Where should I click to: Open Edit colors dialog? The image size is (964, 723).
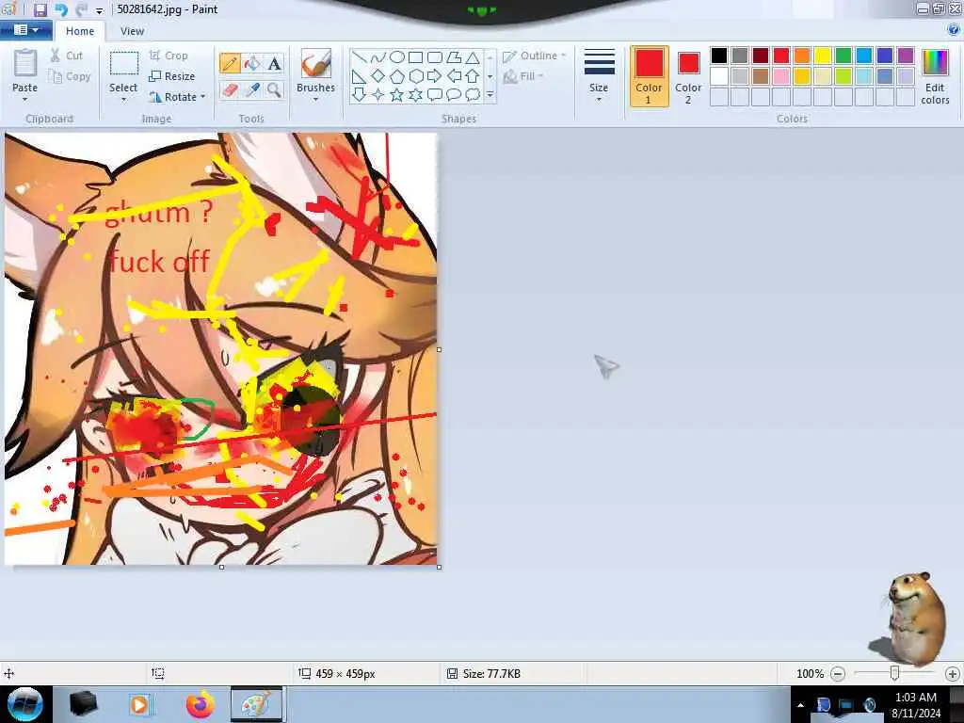pos(935,76)
